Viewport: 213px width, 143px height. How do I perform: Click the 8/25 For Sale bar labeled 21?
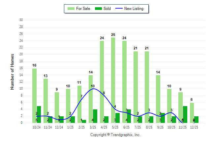(x=147, y=87)
